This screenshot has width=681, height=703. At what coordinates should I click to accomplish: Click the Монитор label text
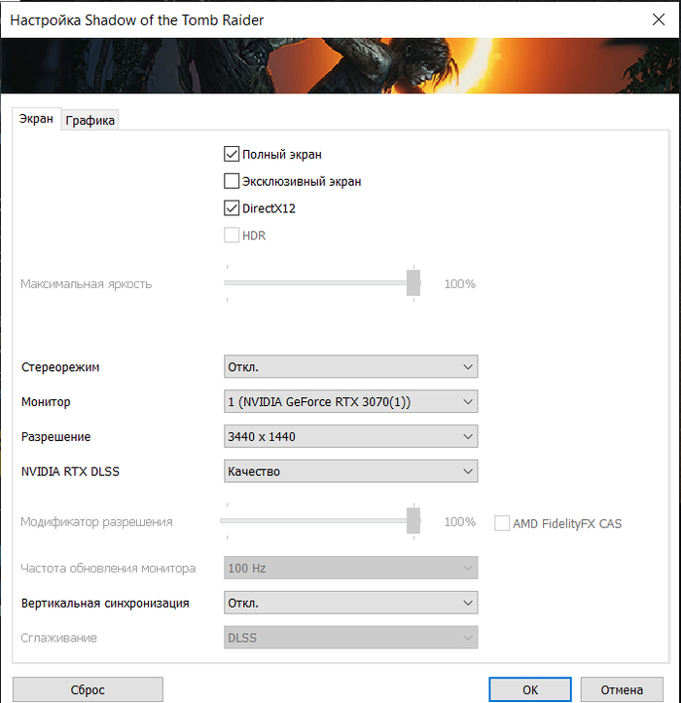tap(46, 402)
